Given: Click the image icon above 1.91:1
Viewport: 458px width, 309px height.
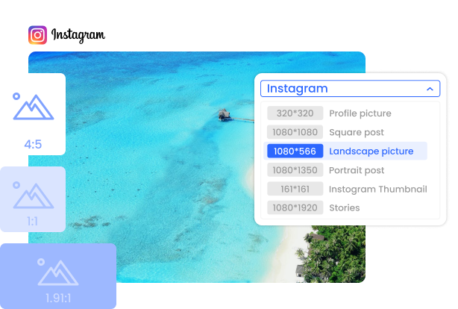Looking at the screenshot, I should coord(58,272).
